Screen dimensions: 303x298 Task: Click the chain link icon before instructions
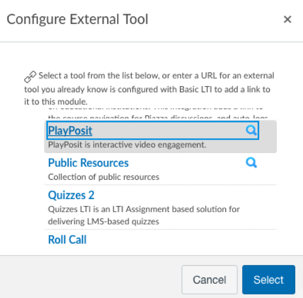(30, 77)
